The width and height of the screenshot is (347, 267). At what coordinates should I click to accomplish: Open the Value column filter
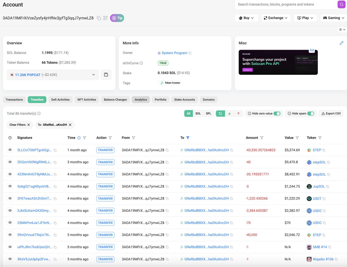pyautogui.click(x=297, y=138)
